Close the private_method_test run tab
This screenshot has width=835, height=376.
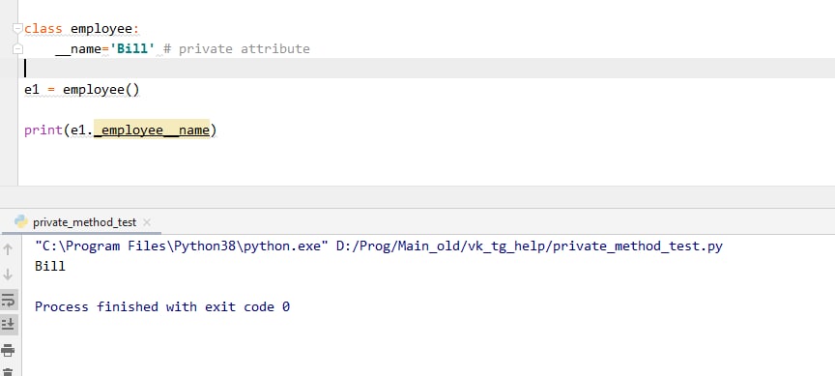pos(147,222)
